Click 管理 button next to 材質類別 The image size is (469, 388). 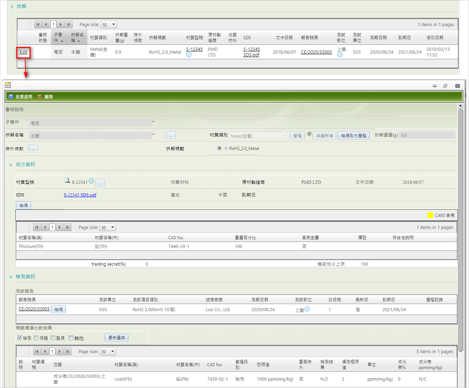[297, 136]
